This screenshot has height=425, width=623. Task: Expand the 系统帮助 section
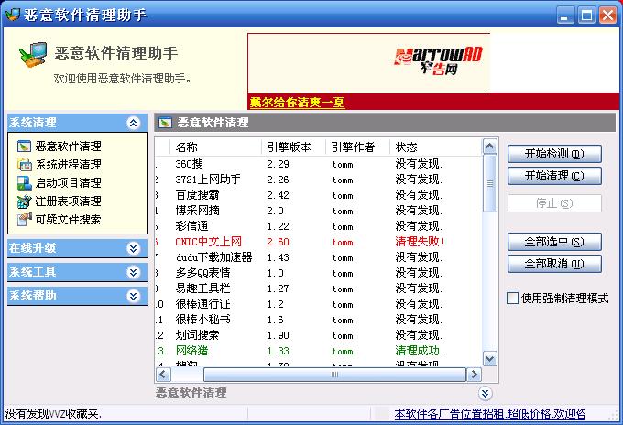(x=133, y=296)
